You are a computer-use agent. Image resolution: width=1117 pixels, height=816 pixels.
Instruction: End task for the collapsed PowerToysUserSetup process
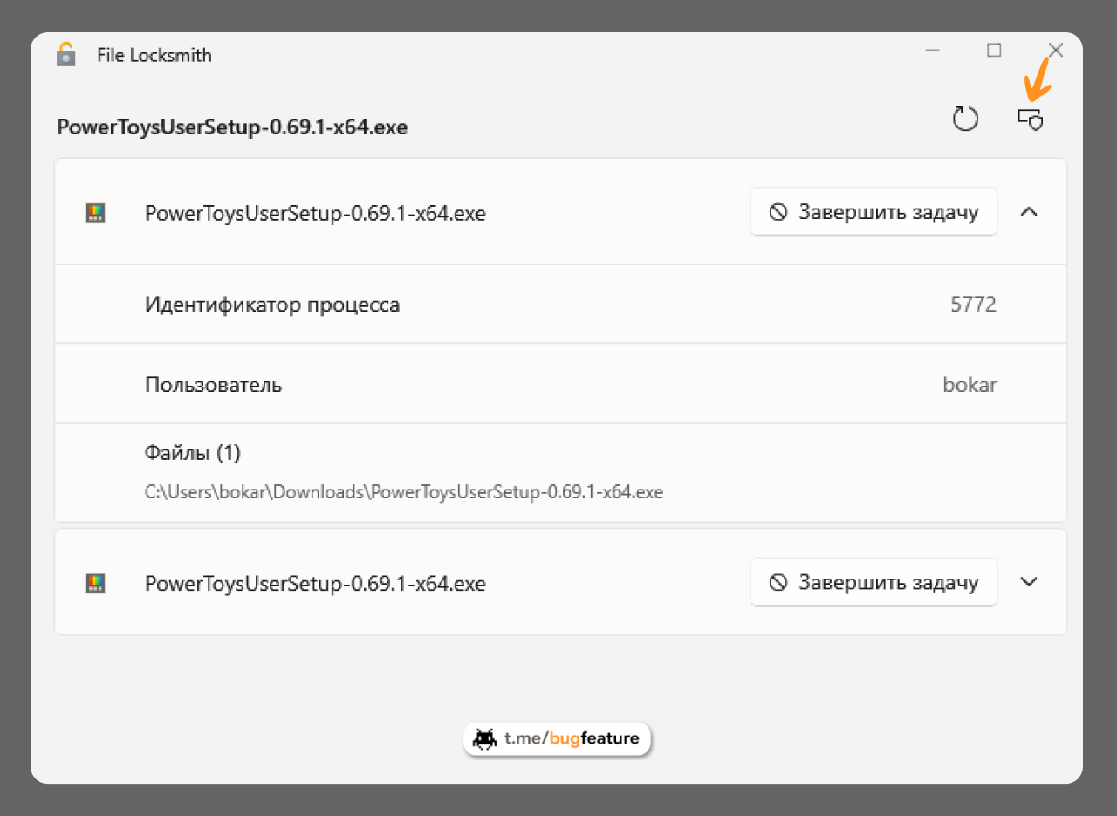pos(874,581)
